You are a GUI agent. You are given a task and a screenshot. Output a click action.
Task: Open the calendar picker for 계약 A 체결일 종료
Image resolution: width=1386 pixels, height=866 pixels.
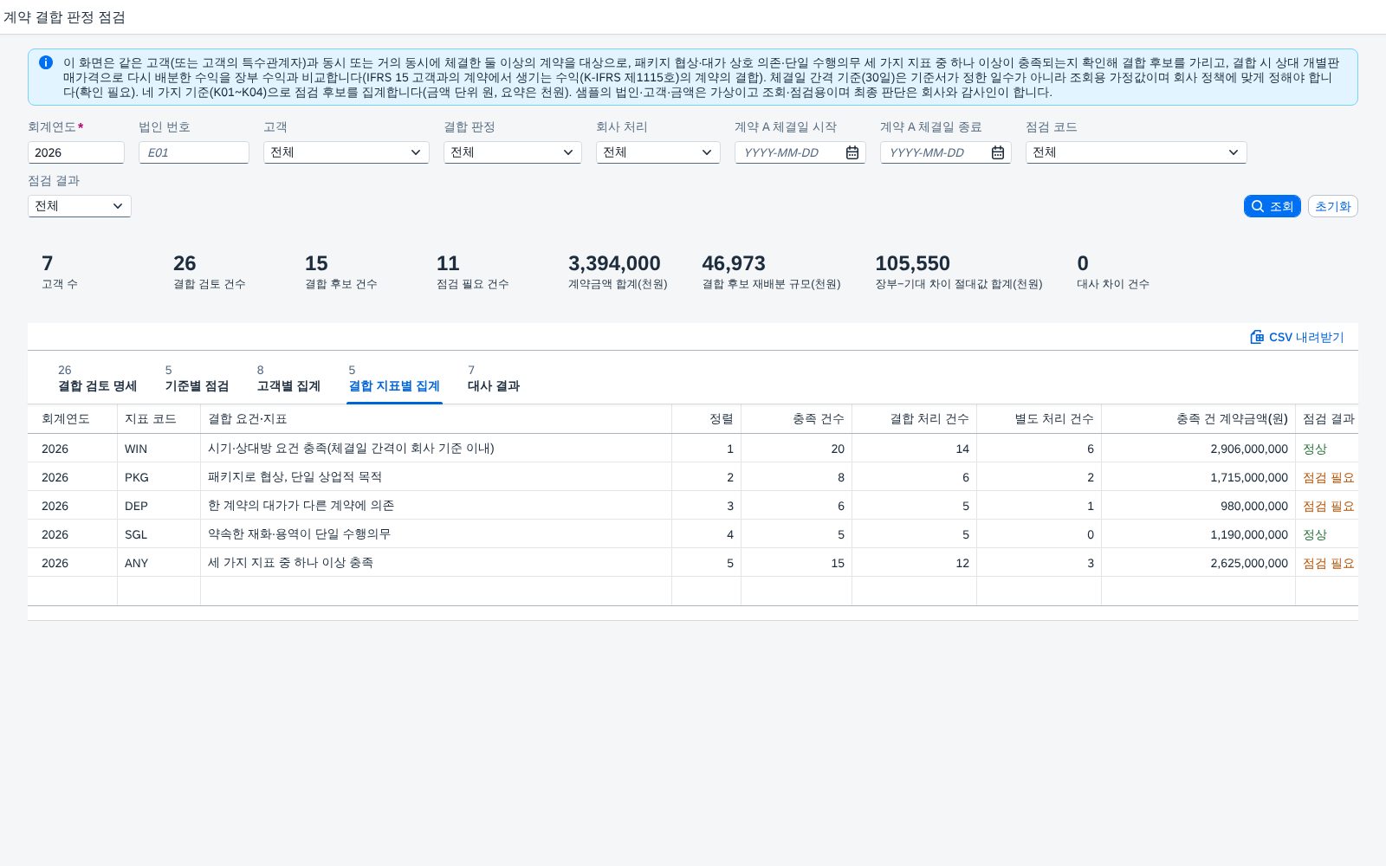(998, 152)
